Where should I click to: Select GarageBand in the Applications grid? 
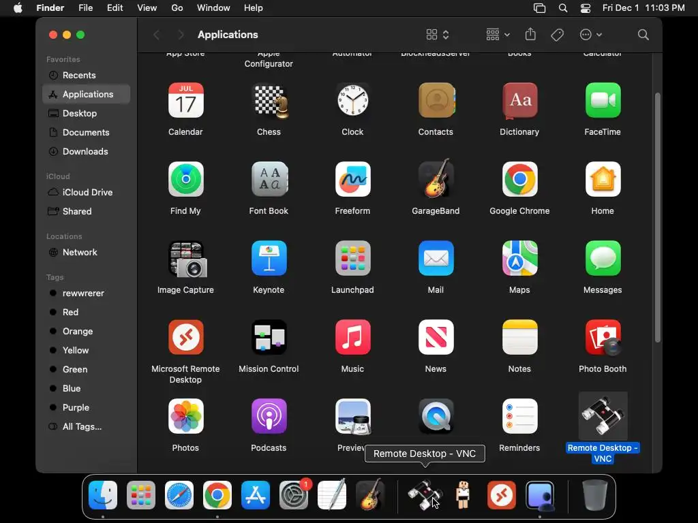tap(436, 178)
